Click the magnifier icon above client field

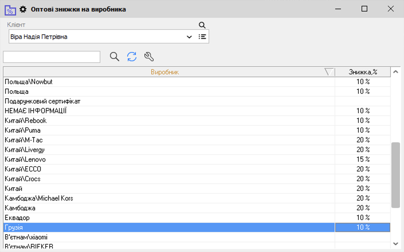(202, 25)
